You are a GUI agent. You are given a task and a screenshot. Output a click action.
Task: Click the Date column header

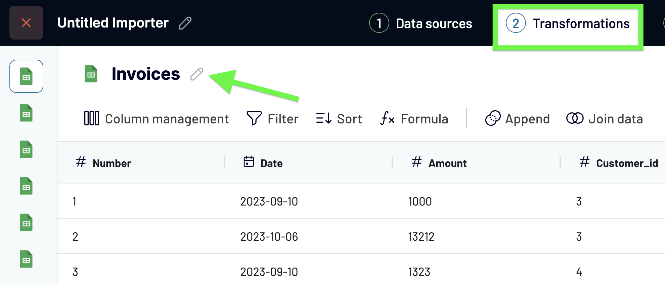coord(271,163)
